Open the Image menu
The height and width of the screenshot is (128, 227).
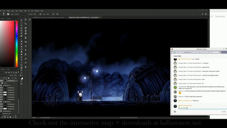tap(8, 11)
